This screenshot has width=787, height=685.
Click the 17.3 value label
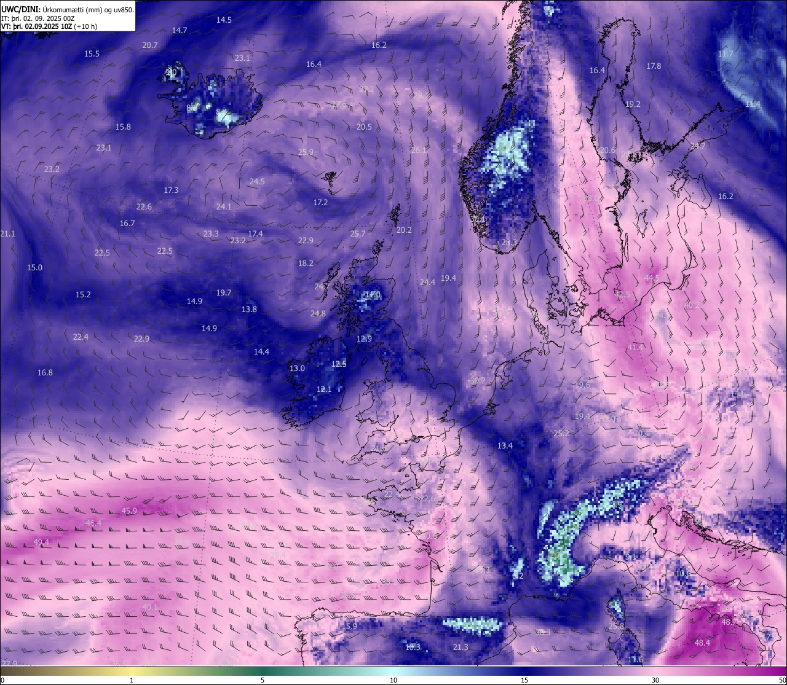[x=171, y=190]
